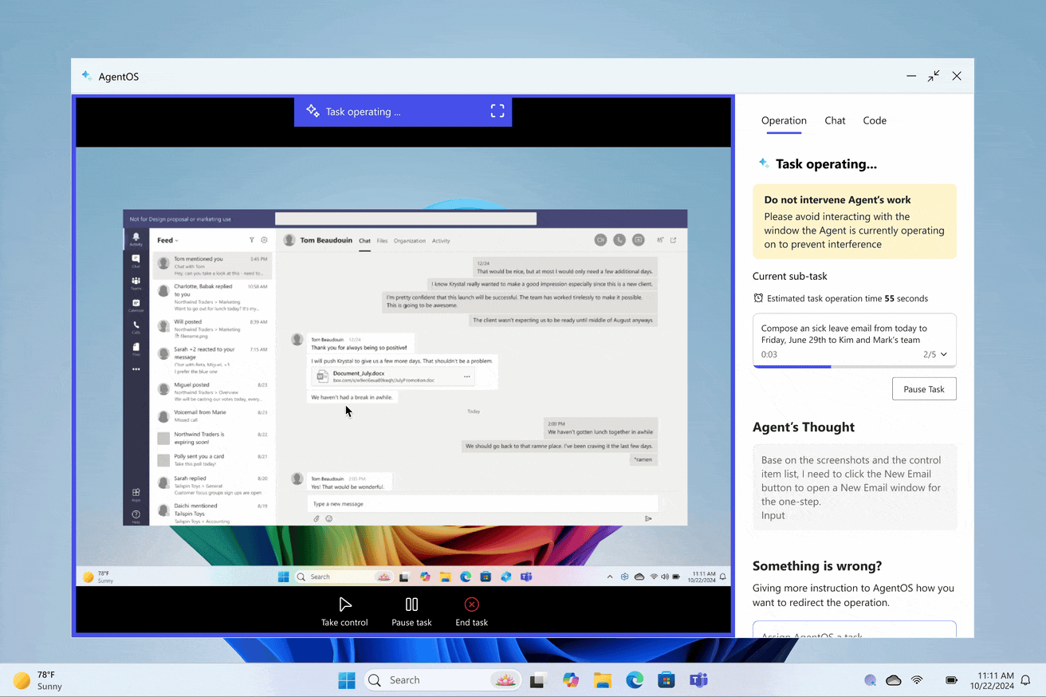Image resolution: width=1046 pixels, height=697 pixels.
Task: Show hidden tray icons in the inner taskbar
Action: pyautogui.click(x=610, y=577)
